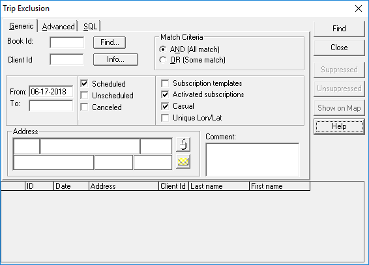Click the First name column header
369x265 pixels.
point(280,186)
